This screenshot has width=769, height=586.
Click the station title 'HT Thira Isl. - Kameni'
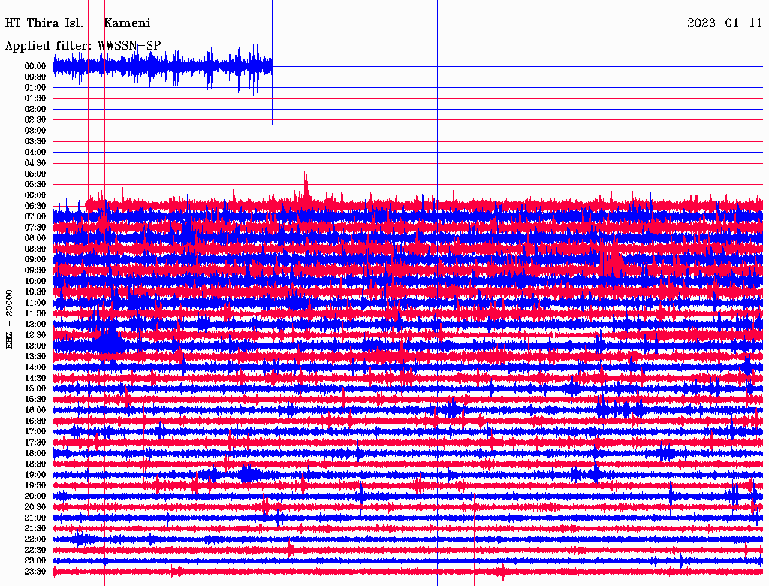pyautogui.click(x=77, y=23)
